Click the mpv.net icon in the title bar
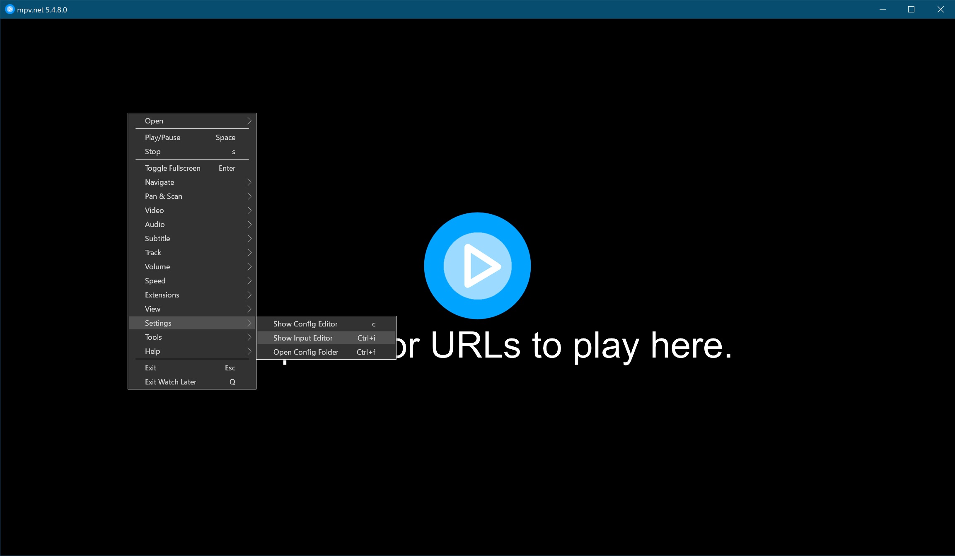 pyautogui.click(x=9, y=9)
